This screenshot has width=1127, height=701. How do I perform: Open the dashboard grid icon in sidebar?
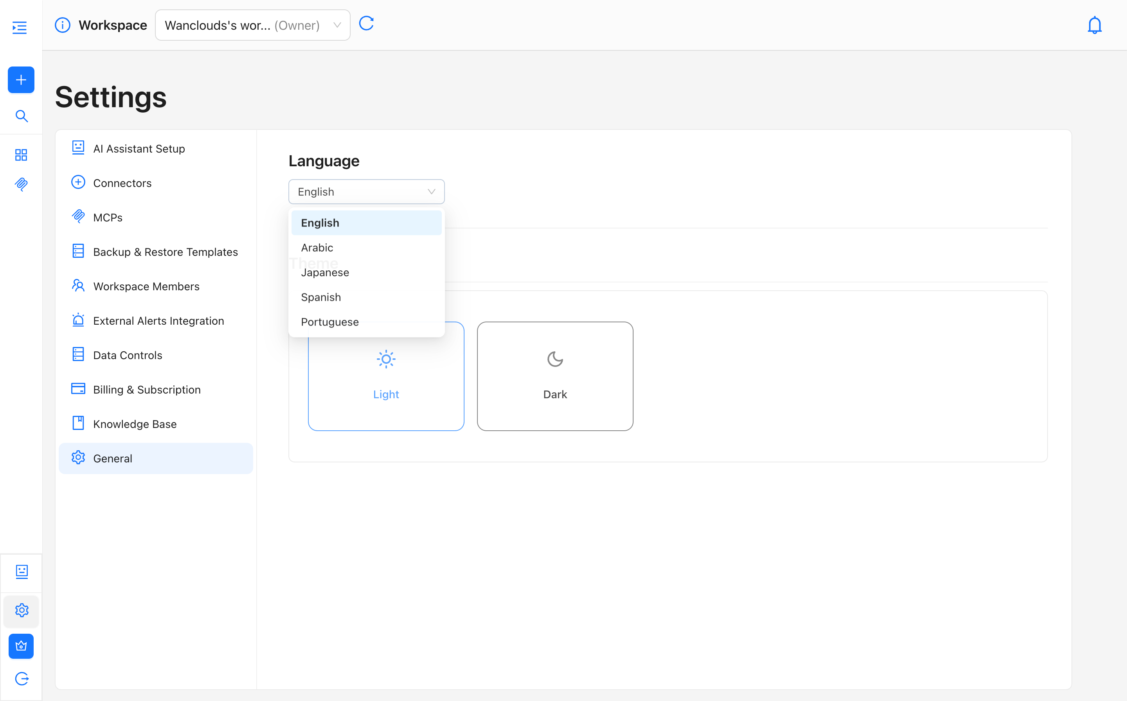tap(22, 155)
